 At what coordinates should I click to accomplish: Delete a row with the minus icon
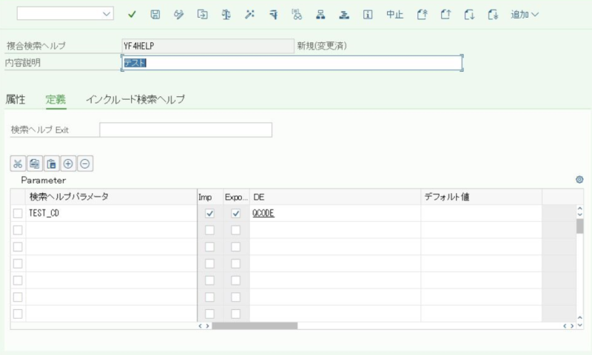tap(85, 163)
